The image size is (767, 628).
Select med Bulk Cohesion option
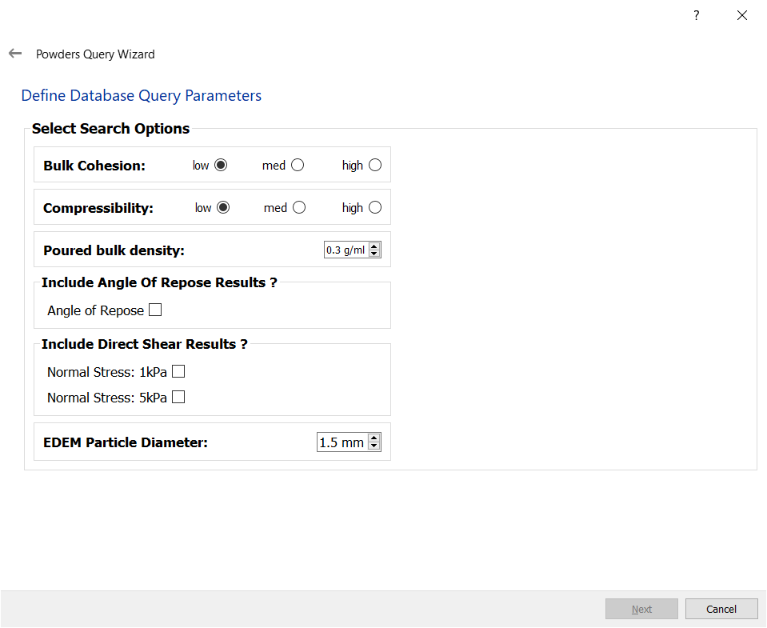coord(298,165)
